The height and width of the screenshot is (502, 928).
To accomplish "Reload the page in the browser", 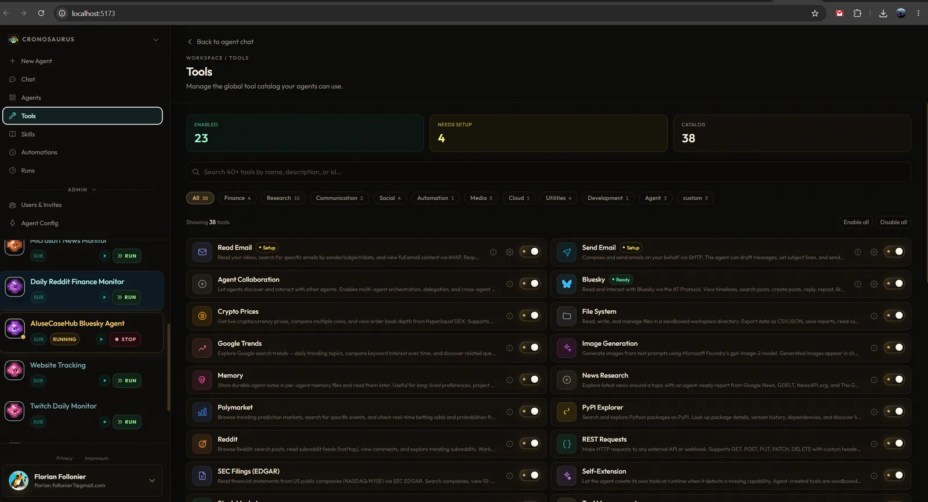I will click(x=41, y=13).
